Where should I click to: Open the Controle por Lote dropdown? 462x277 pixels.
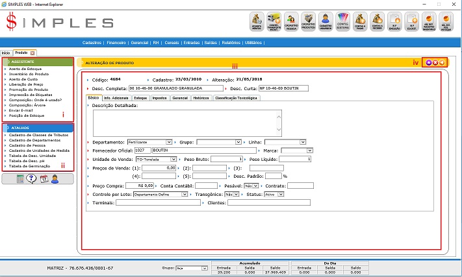(x=185, y=194)
